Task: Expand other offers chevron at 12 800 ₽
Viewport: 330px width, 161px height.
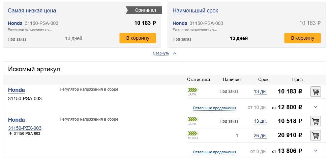Action: click(316, 107)
